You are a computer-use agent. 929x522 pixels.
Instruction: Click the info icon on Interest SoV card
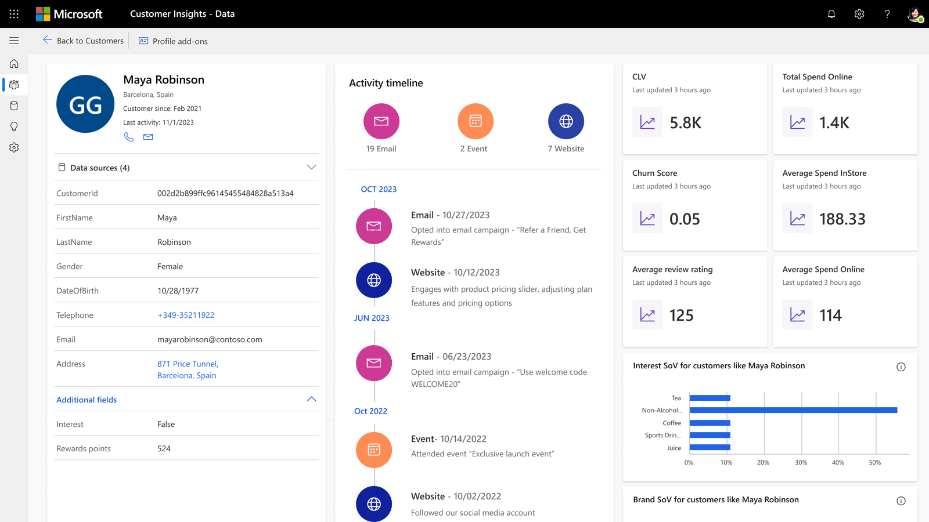tap(901, 367)
